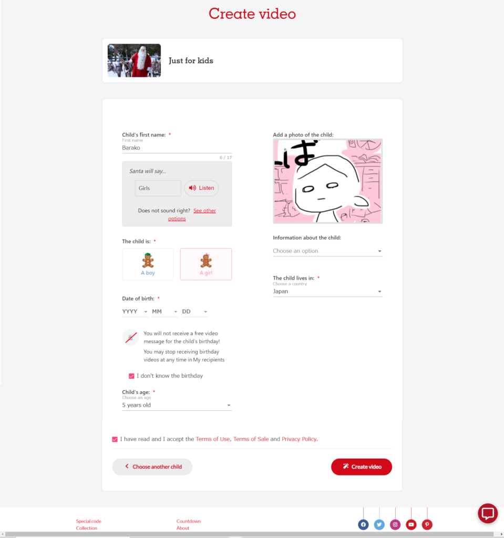Image resolution: width=504 pixels, height=538 pixels.
Task: Click the gingerbread boy icon
Action: click(x=148, y=261)
